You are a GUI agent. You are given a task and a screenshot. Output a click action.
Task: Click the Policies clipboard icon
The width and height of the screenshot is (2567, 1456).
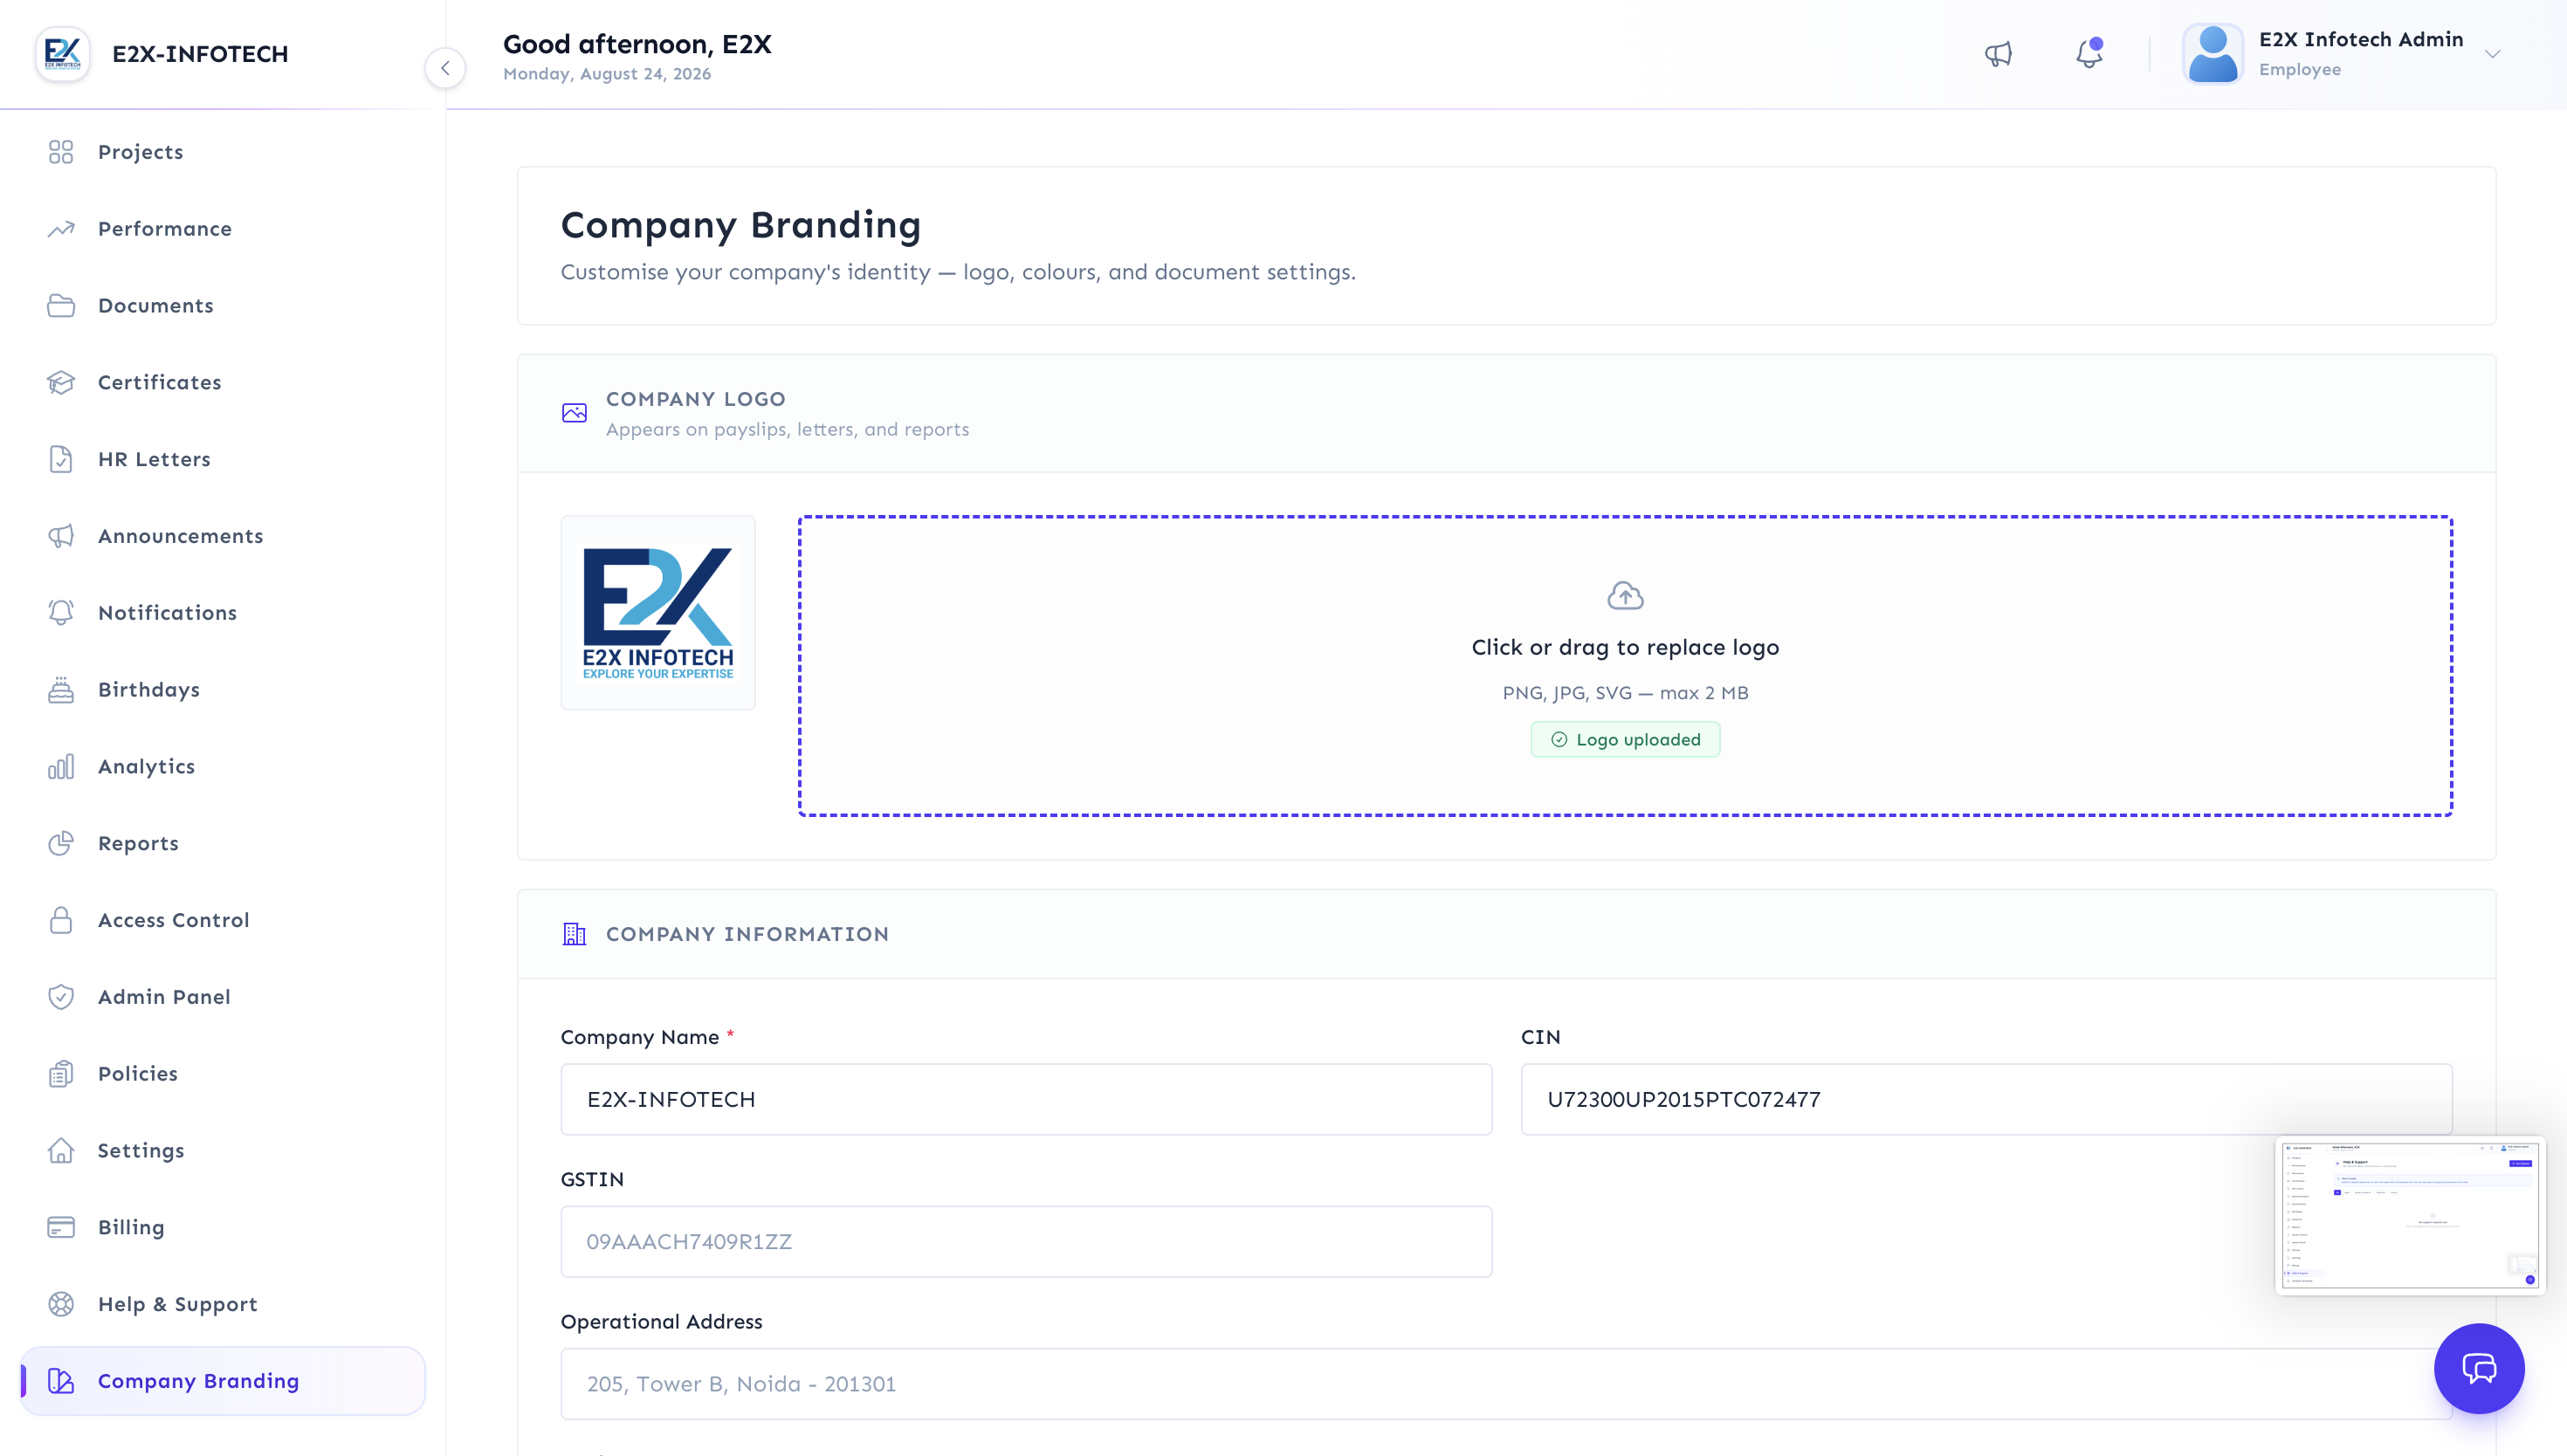point(61,1074)
